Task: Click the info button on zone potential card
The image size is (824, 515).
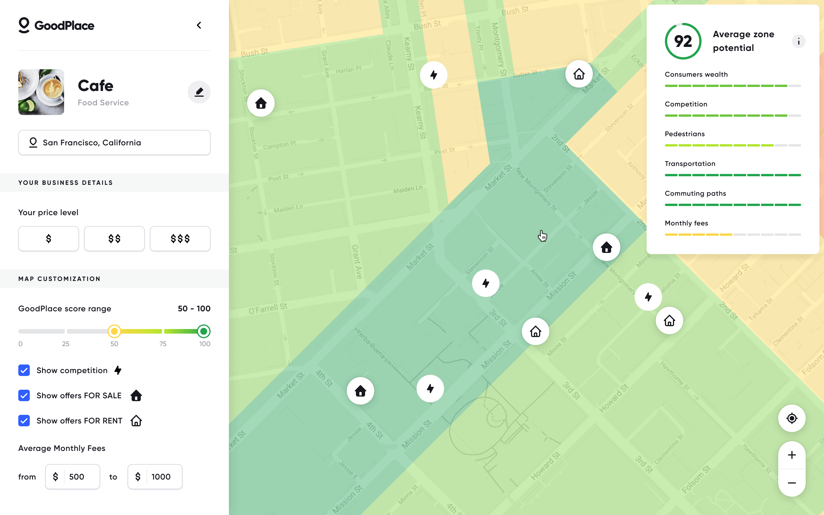Action: pyautogui.click(x=799, y=41)
